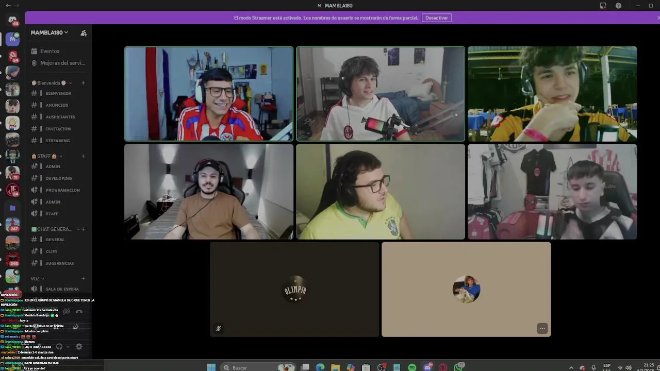The width and height of the screenshot is (660, 371).
Task: Click the muted microphone icon on OLIMPIA tile
Action: tap(219, 328)
